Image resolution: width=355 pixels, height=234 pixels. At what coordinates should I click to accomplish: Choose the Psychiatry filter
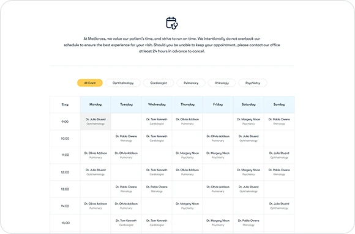click(x=253, y=82)
